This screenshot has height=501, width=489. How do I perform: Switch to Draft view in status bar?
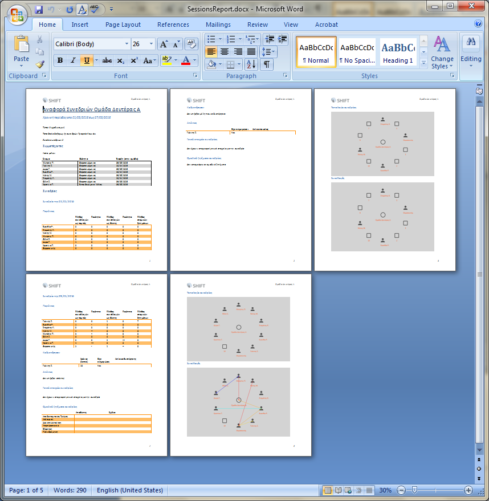tap(369, 490)
